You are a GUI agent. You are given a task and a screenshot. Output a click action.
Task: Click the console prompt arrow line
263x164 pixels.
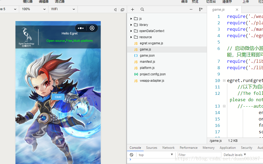tap(130, 159)
